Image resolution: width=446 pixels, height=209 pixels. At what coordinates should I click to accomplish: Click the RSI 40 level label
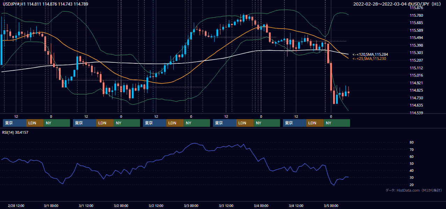tap(411, 171)
